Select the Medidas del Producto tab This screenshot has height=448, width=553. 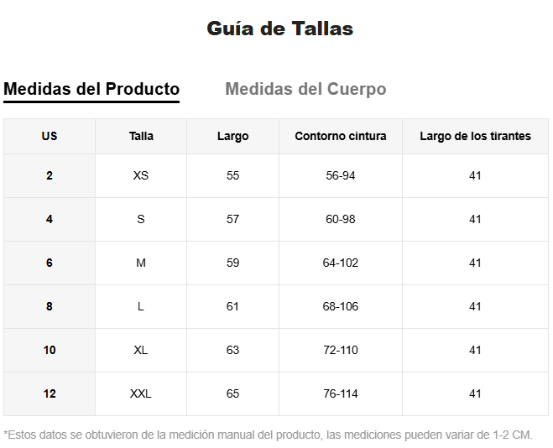click(91, 89)
